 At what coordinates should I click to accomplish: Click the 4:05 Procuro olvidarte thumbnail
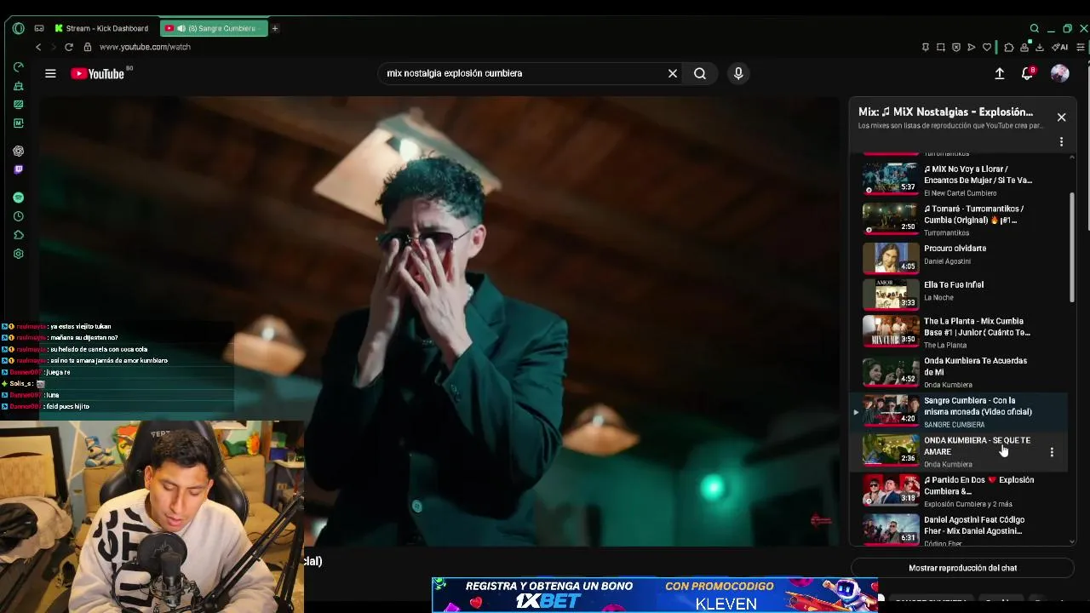[891, 257]
